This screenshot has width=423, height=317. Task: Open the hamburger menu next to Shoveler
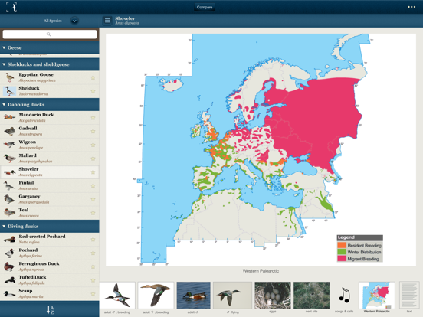[107, 21]
